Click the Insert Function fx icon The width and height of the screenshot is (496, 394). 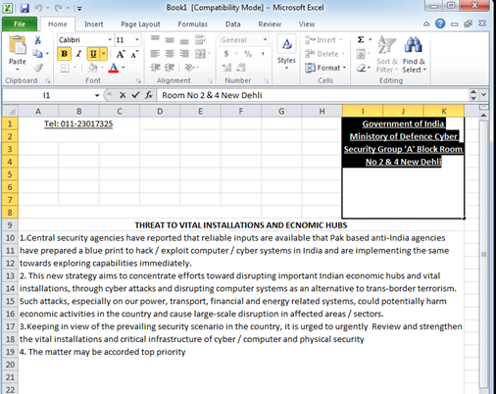[149, 95]
